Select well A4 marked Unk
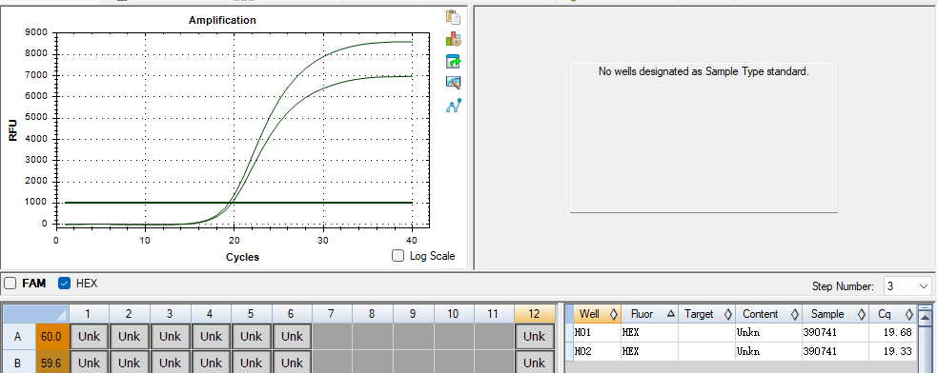 (211, 337)
